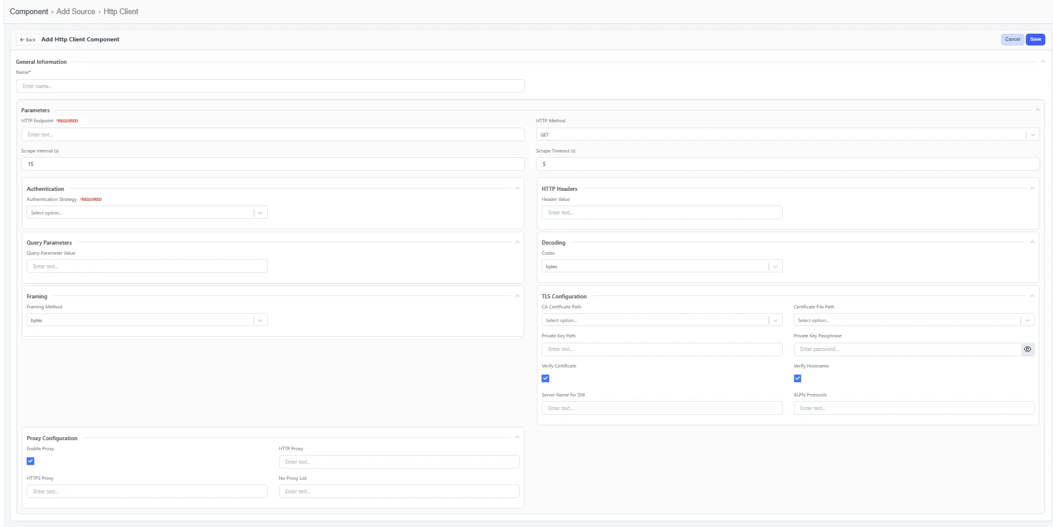Focus the HTTP Endpoint input field
The height and width of the screenshot is (527, 1053).
click(273, 135)
